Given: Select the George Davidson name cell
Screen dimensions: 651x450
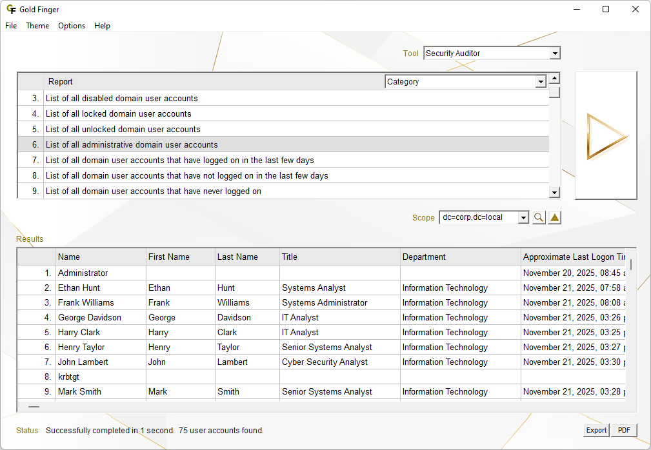Looking at the screenshot, I should click(x=101, y=318).
